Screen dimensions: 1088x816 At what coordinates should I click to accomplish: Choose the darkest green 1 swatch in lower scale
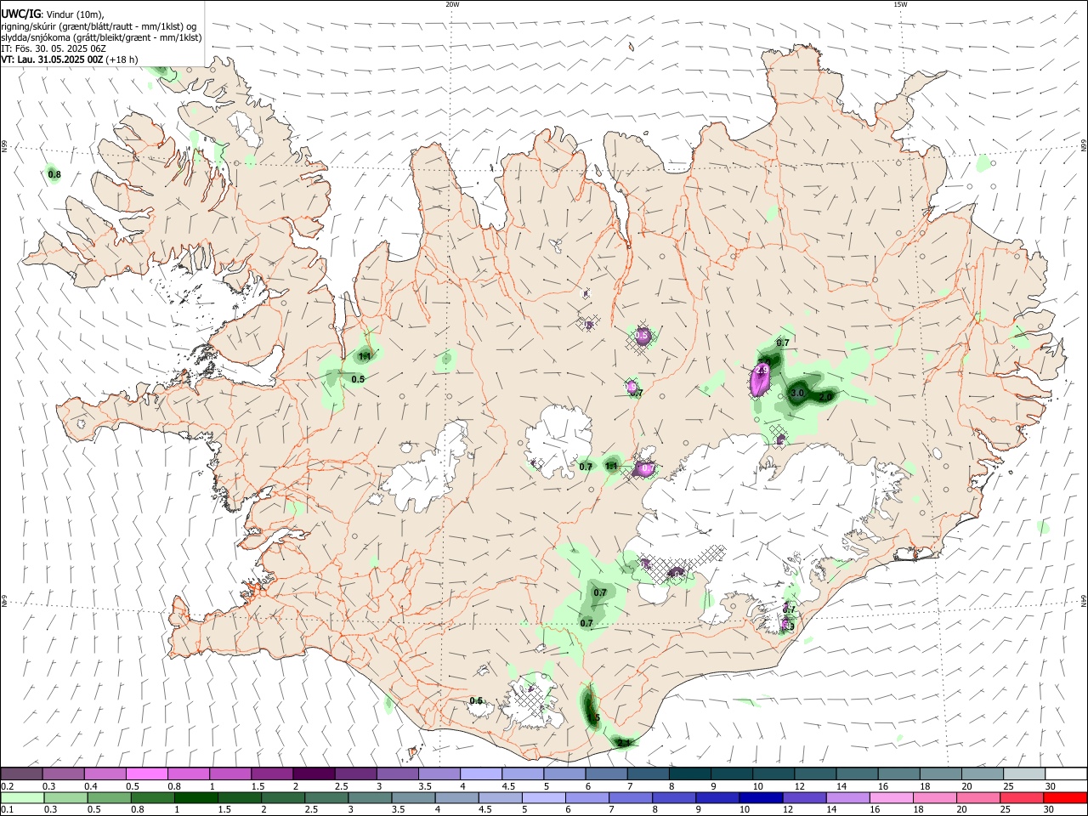pos(195,797)
